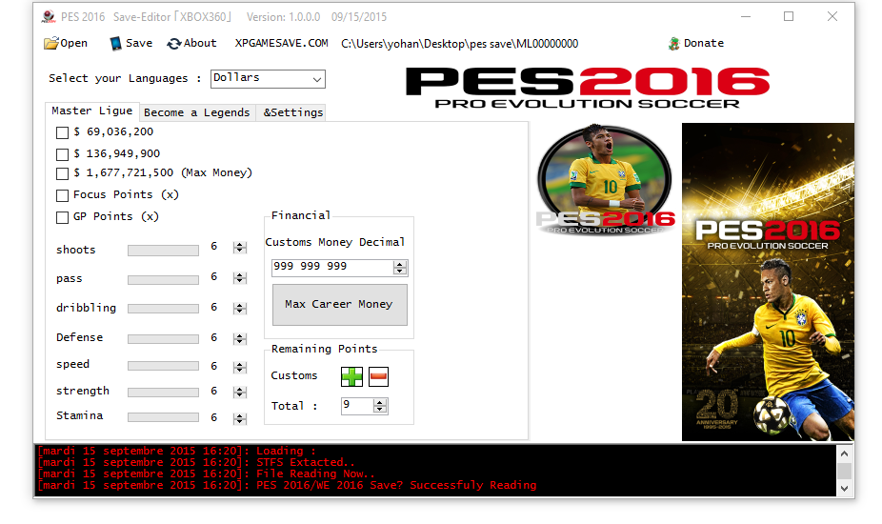
Task: Open the &Settings tab
Action: (x=292, y=112)
